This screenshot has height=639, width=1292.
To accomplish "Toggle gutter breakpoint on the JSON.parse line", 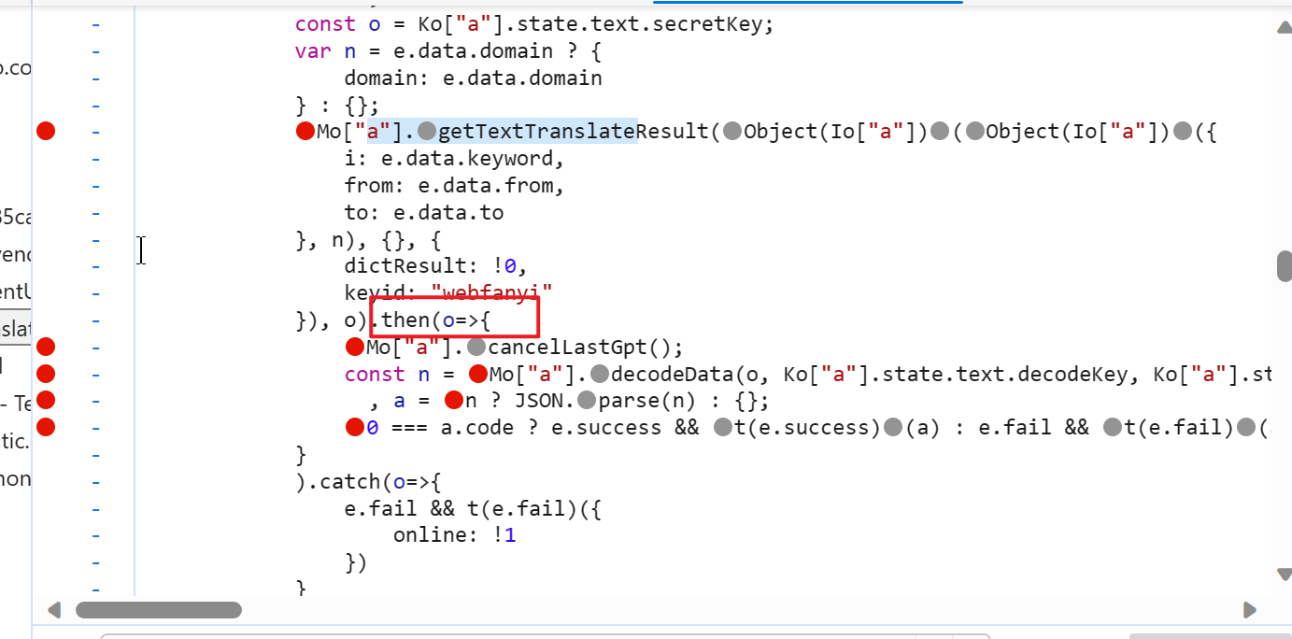I will point(46,401).
